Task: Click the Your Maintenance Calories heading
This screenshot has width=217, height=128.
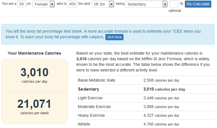Action: pyautogui.click(x=34, y=53)
